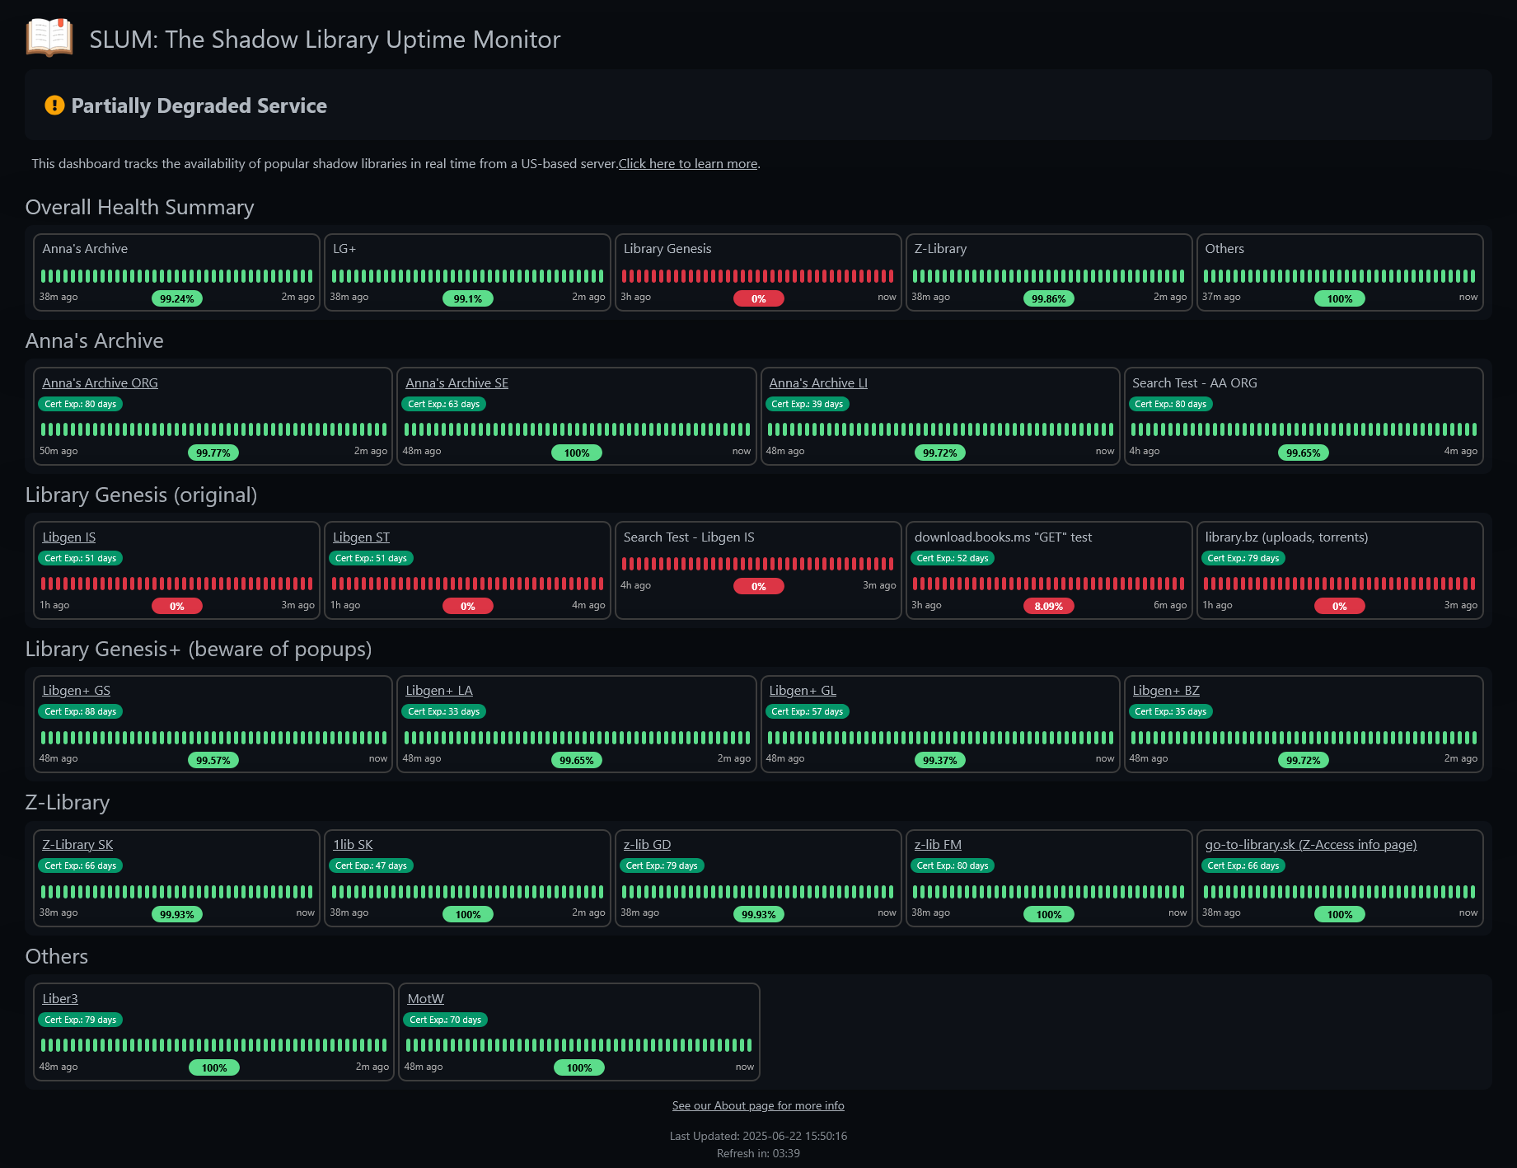1517x1168 pixels.
Task: Open the Libgen+ LA link
Action: point(439,690)
